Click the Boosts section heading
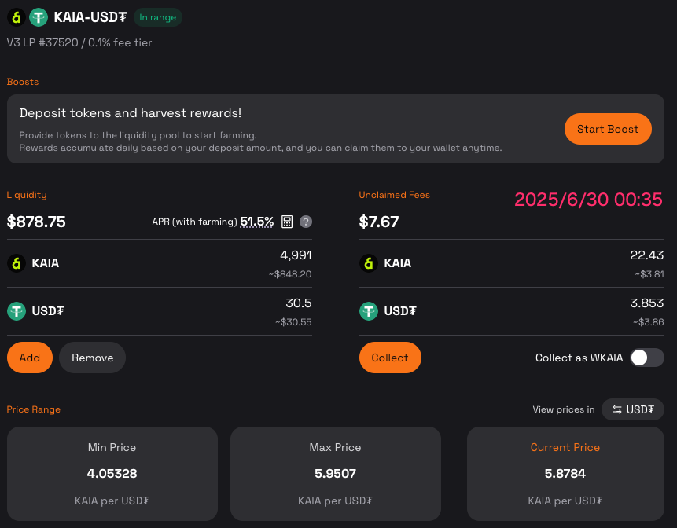Viewport: 677px width, 528px height. [x=23, y=82]
